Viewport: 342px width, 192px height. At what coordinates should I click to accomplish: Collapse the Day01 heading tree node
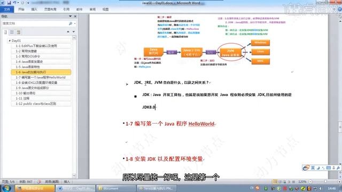click(10, 41)
